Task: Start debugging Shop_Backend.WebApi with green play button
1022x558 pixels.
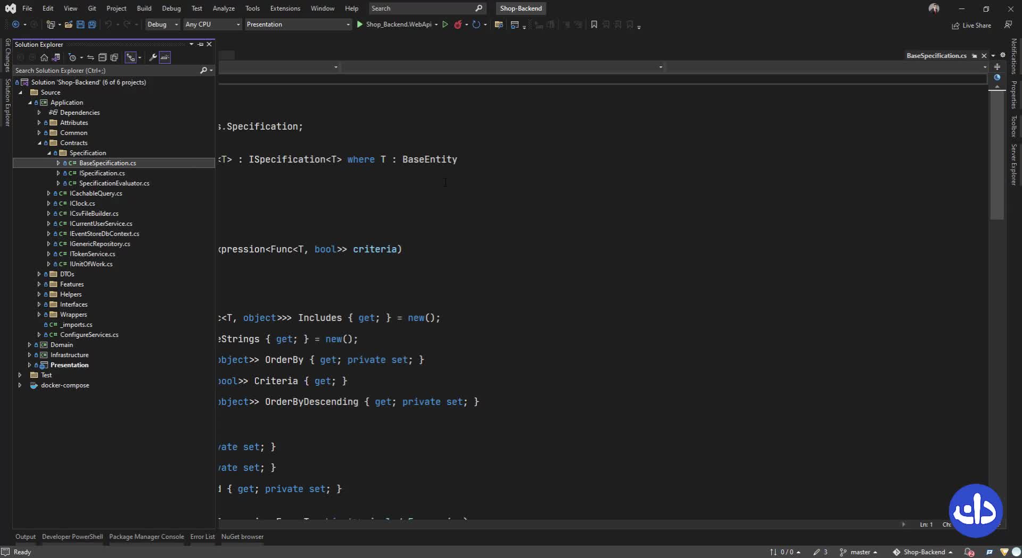Action: click(360, 24)
